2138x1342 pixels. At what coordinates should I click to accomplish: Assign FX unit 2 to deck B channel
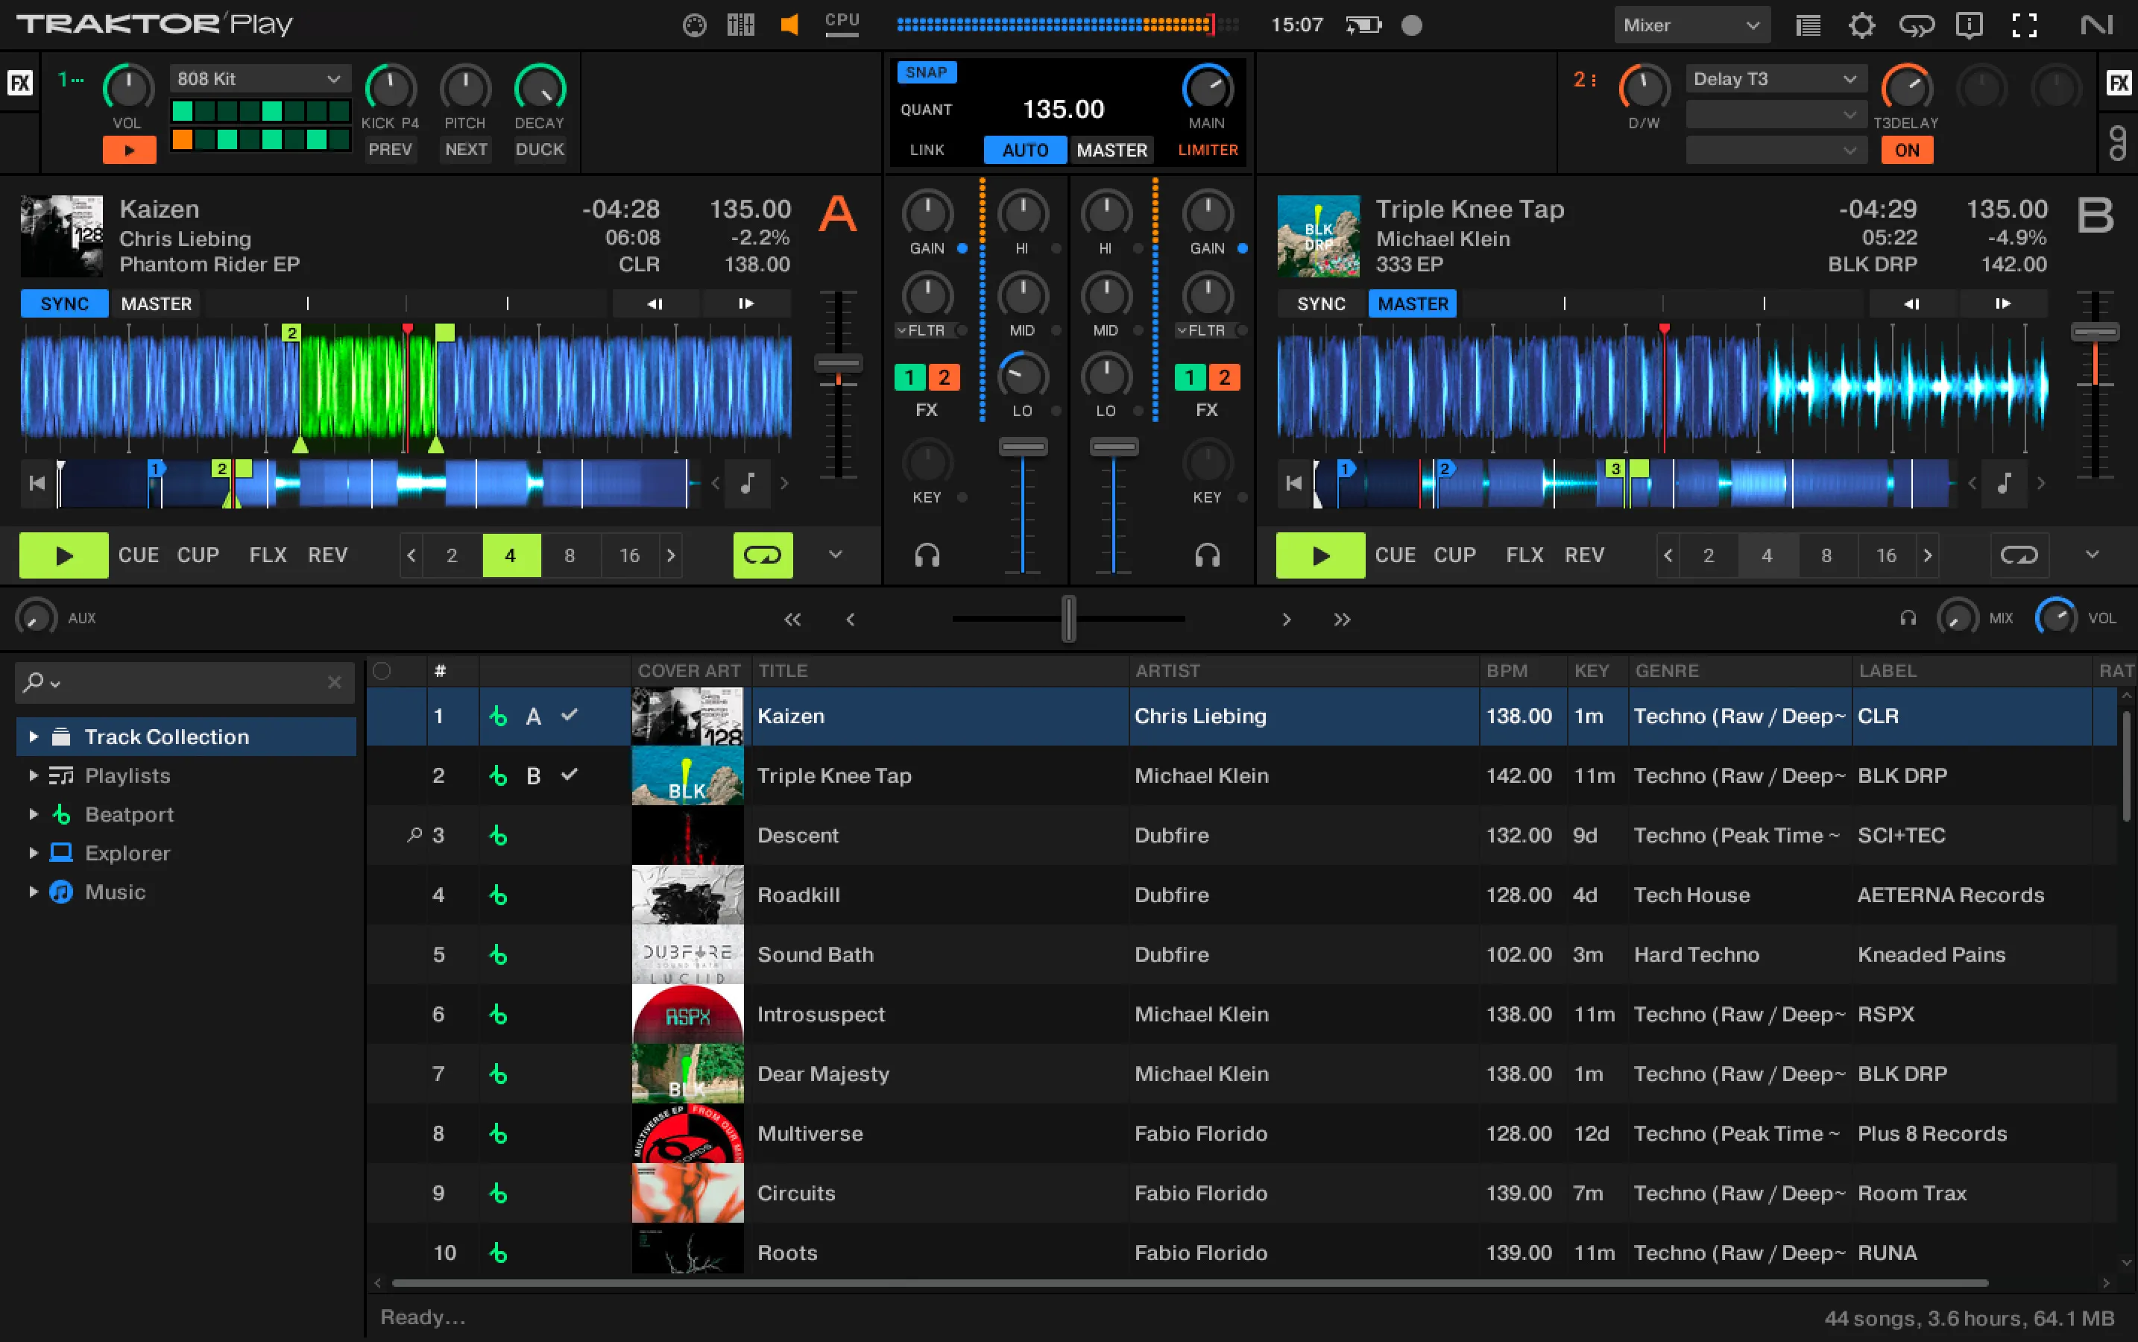(1225, 377)
